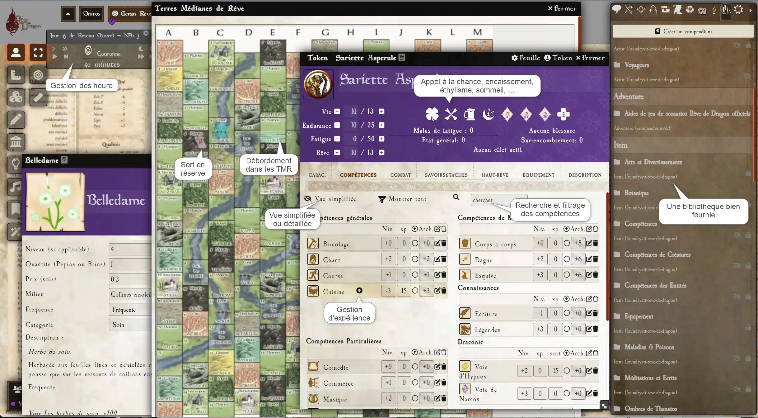
Task: Select the measurement ruler tool
Action: point(38,98)
